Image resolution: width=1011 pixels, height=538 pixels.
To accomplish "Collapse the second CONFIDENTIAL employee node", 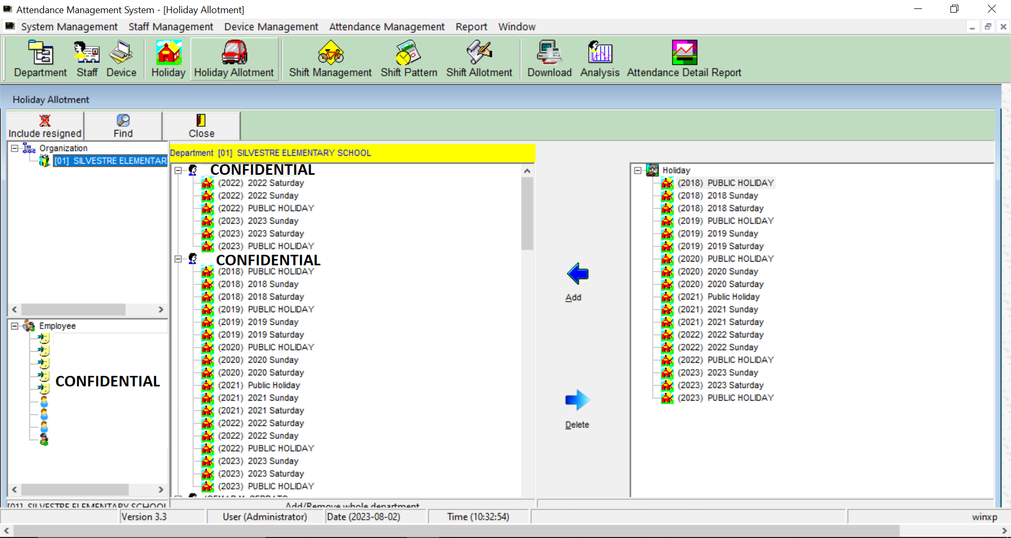I will click(x=178, y=259).
